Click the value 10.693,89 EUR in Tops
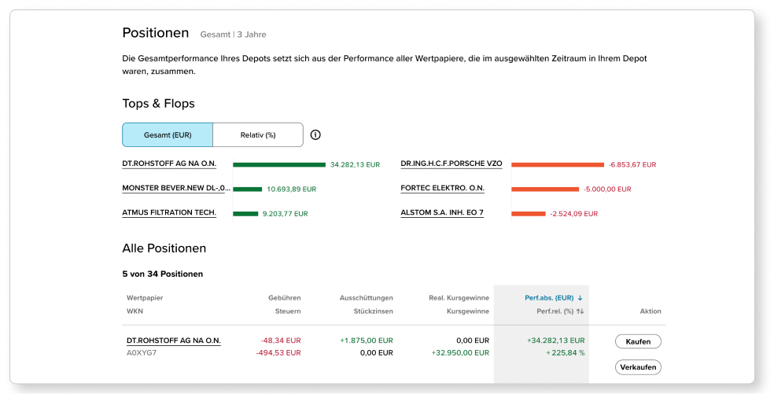Screen dimensions: 774x394 tap(292, 189)
